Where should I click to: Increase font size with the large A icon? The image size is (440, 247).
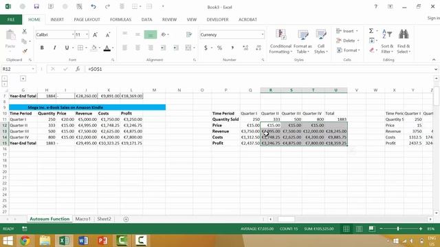pos(95,35)
